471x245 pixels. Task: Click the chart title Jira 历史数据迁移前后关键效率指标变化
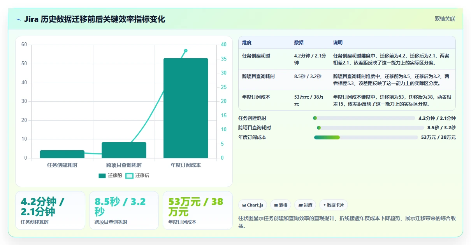pos(95,19)
